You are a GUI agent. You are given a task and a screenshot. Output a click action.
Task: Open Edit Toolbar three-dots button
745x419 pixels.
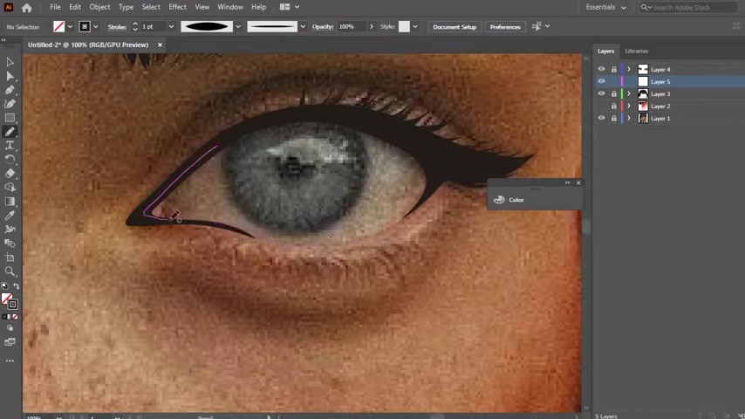[10, 361]
